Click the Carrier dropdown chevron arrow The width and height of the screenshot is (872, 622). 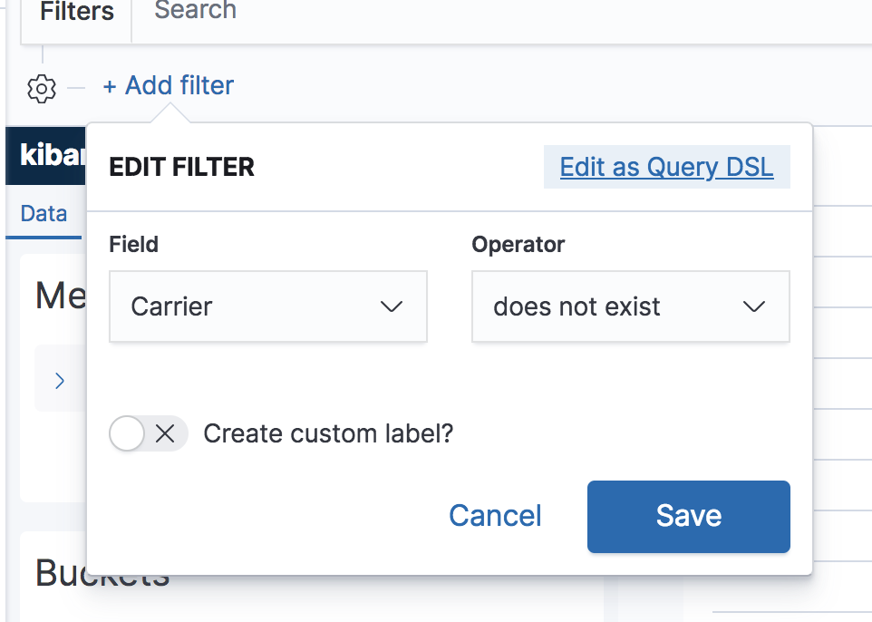[392, 306]
